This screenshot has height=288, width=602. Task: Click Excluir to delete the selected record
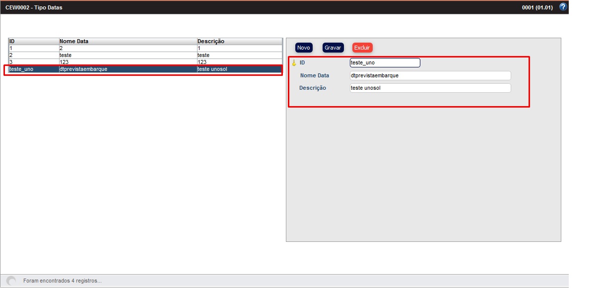tap(362, 48)
